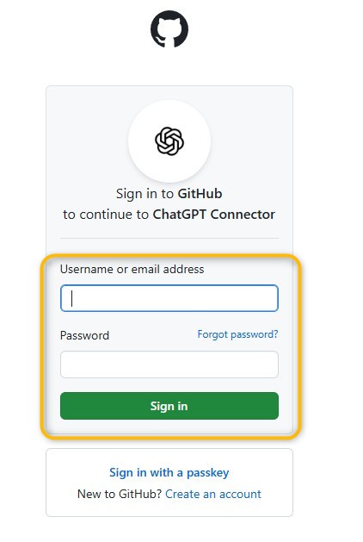Screen dimensions: 363x542
Task: Click the blinking text cursor in username box
Action: pyautogui.click(x=71, y=298)
